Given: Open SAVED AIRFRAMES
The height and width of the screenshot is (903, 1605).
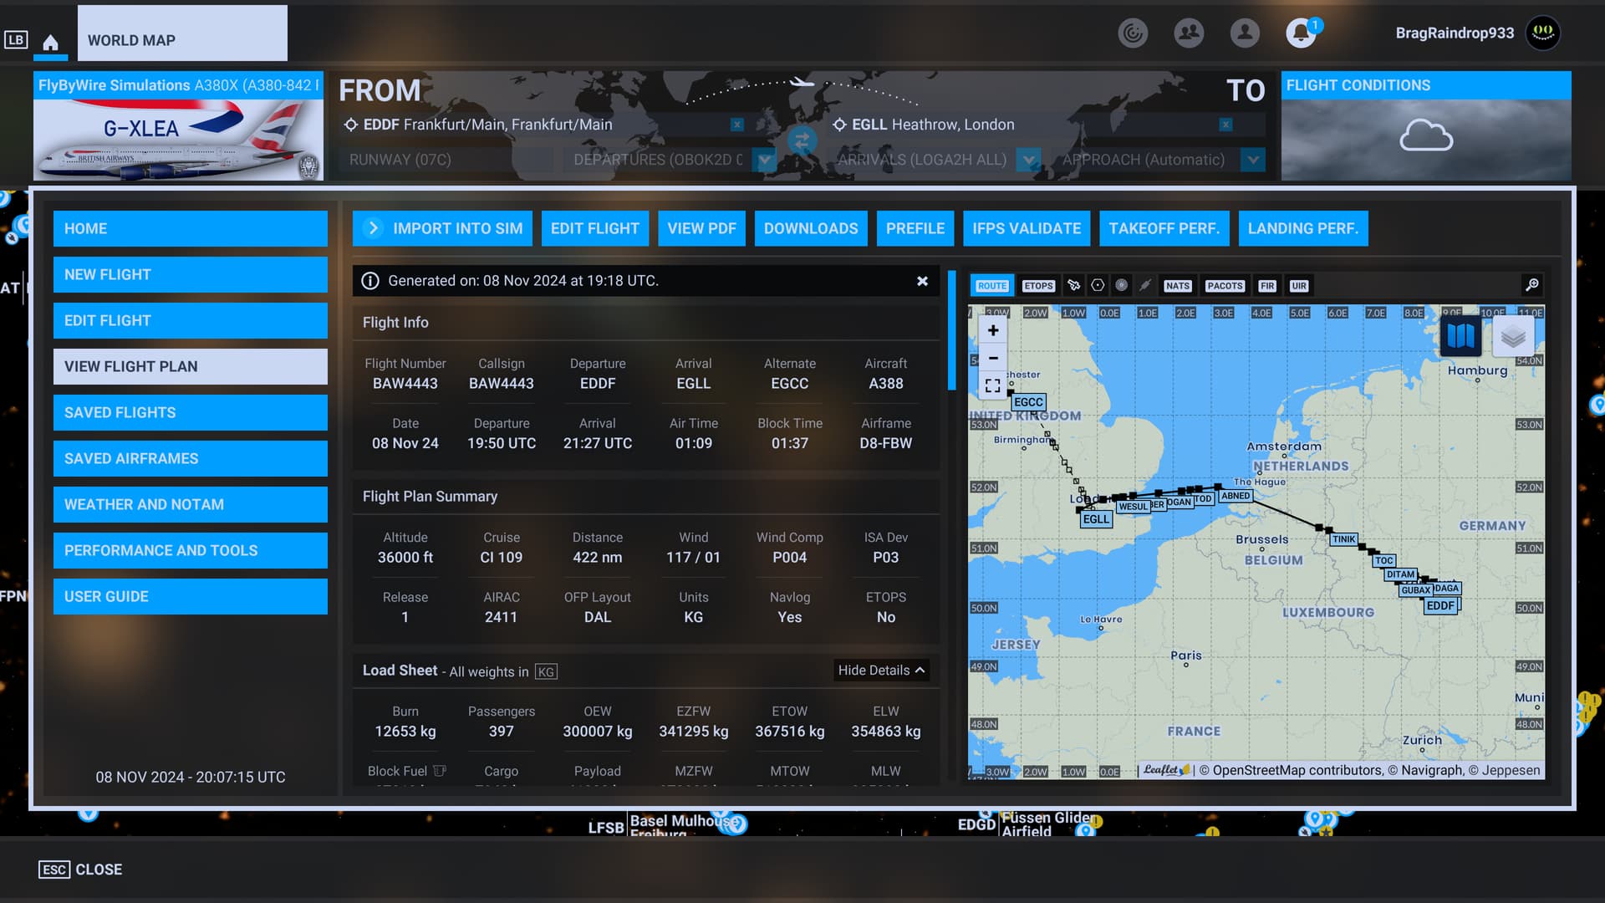Looking at the screenshot, I should 191,458.
